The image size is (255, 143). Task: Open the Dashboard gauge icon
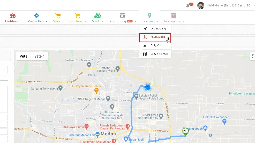tap(12, 16)
